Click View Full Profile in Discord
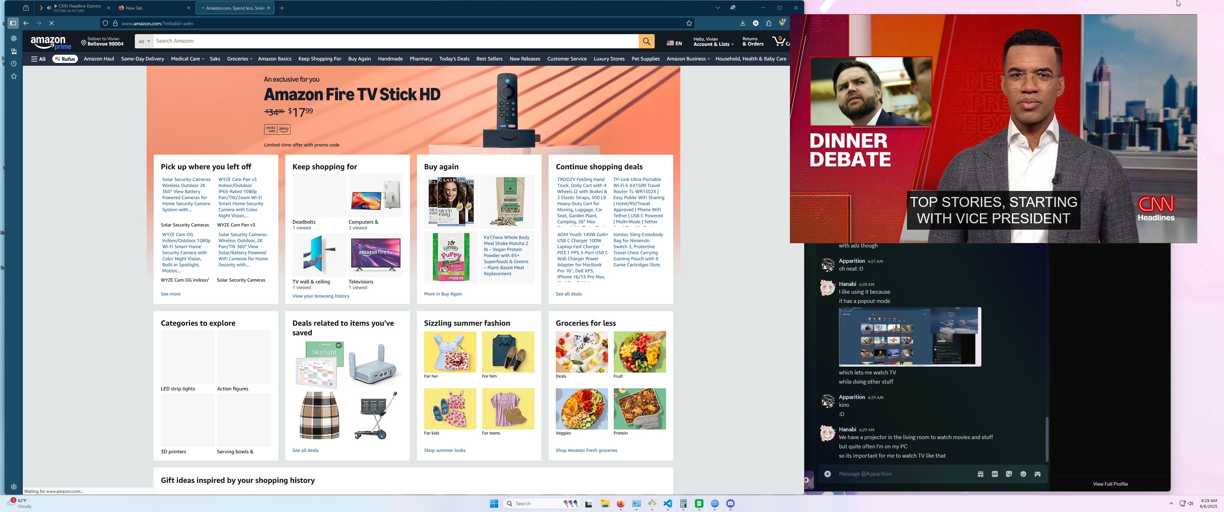The image size is (1224, 512). (1110, 484)
